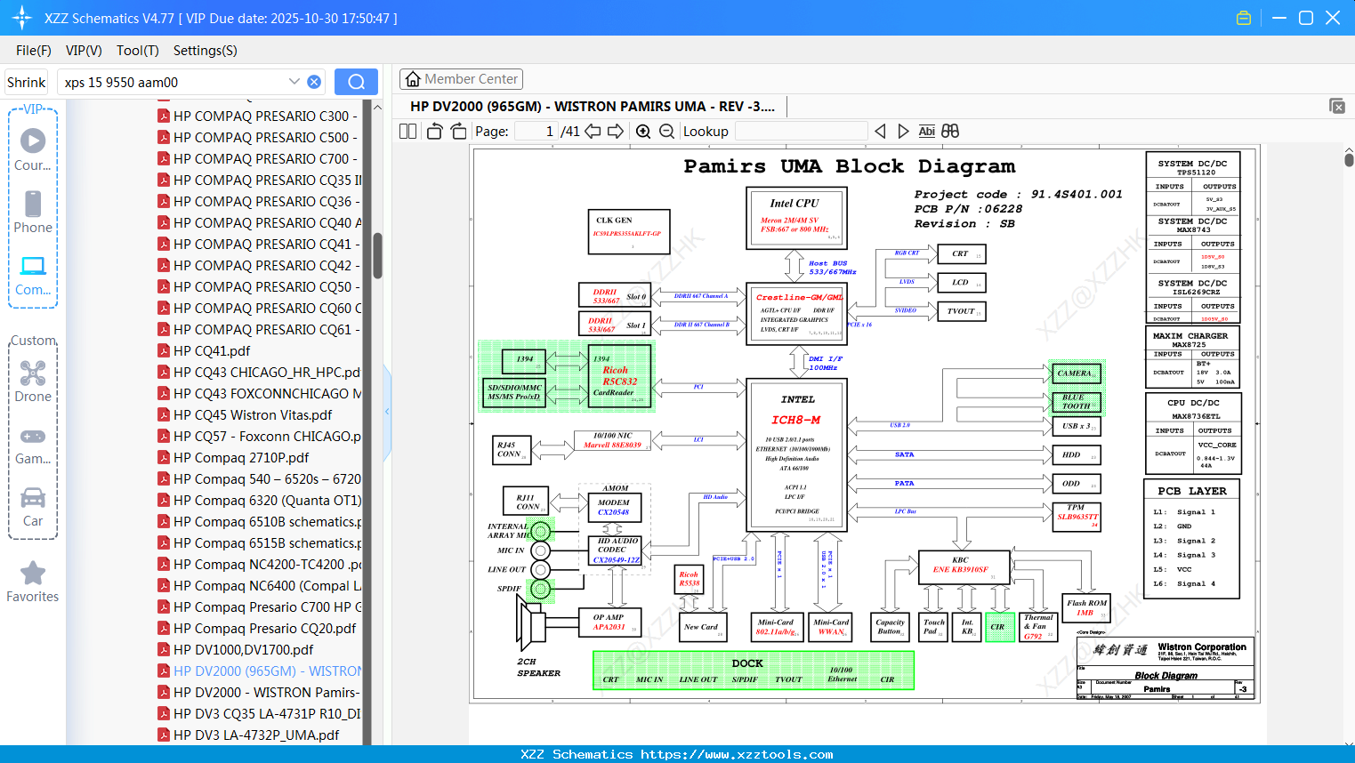Open HP Compaq 6510B schematics file
The height and width of the screenshot is (763, 1355).
259,521
